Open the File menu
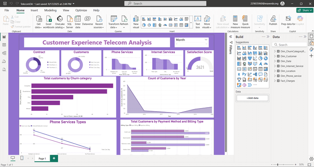The width and height of the screenshot is (314, 167). (x=7, y=10)
